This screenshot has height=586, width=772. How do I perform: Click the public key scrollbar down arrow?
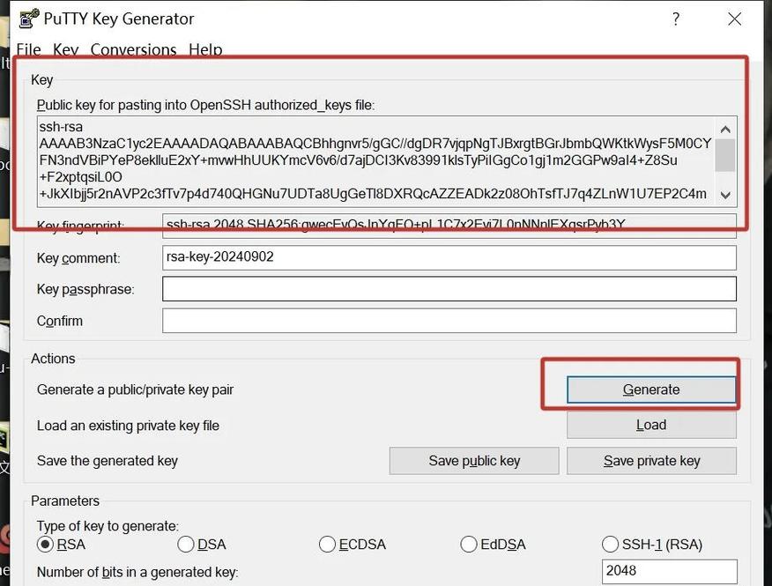click(x=725, y=195)
